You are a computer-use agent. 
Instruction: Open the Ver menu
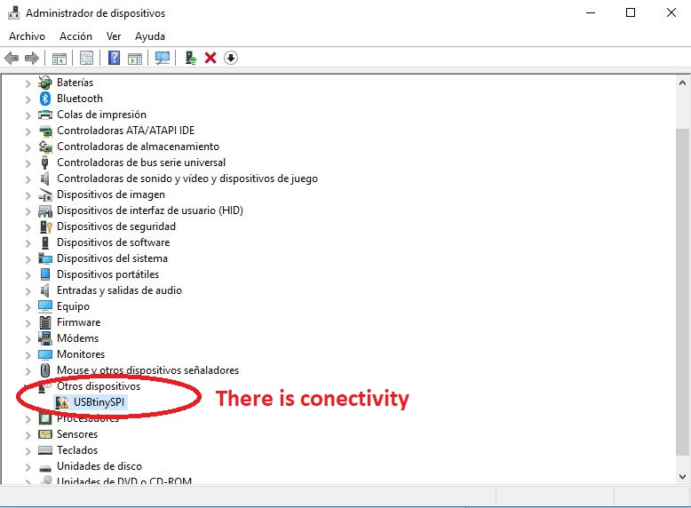click(x=114, y=36)
